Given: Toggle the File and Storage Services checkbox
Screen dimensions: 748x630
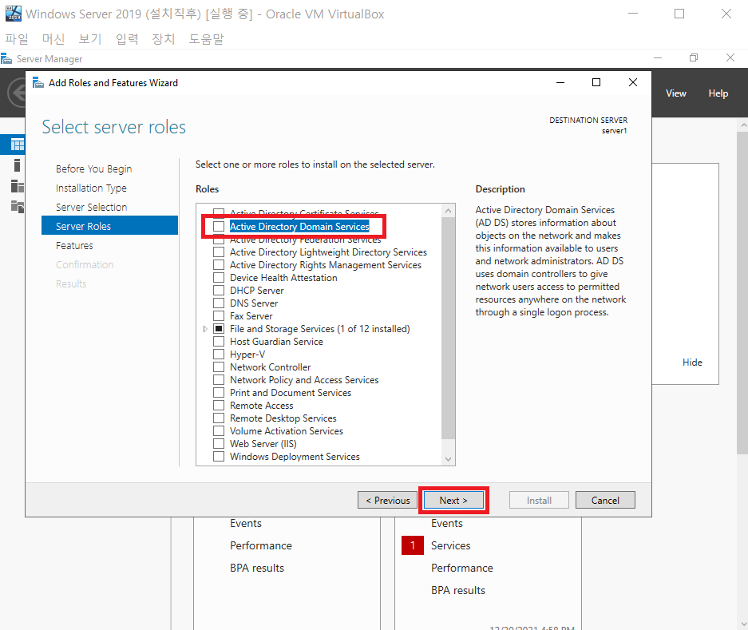Looking at the screenshot, I should [219, 329].
